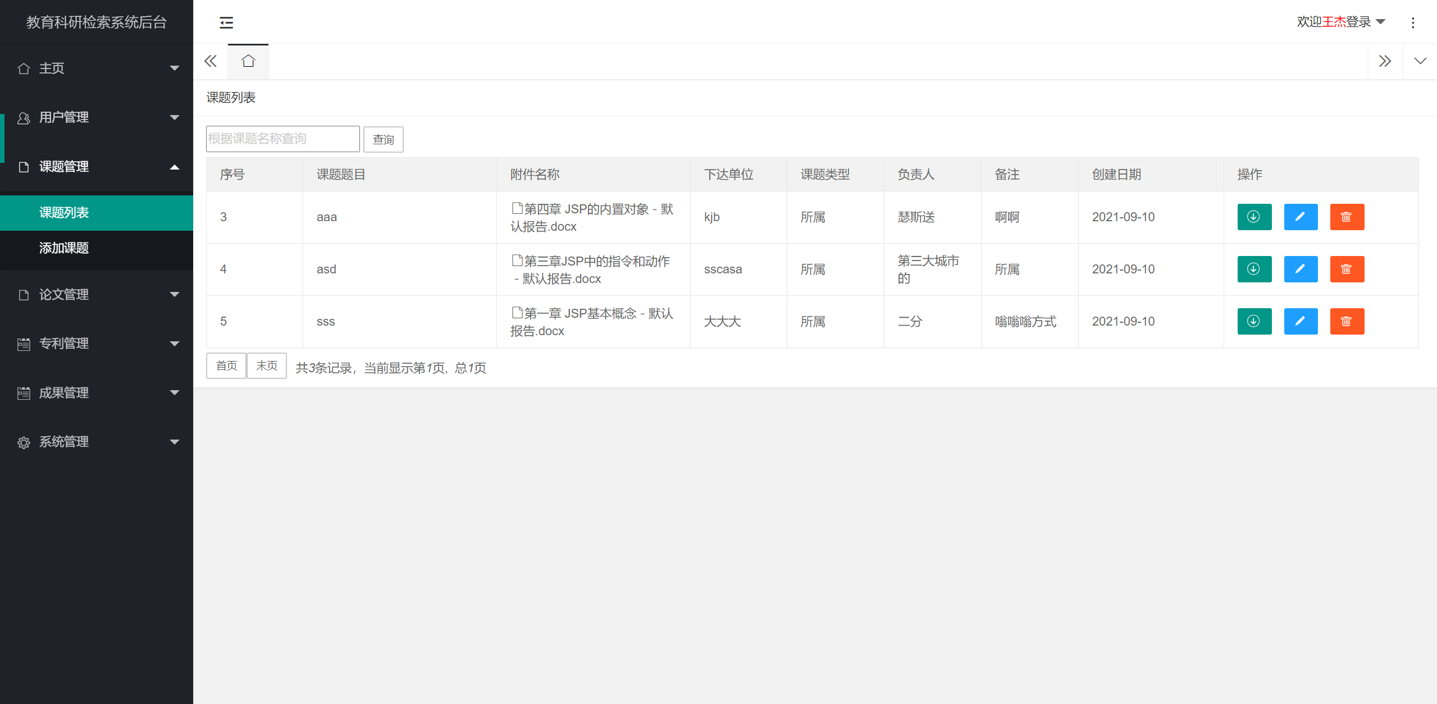
Task: Open the tab actions chevron dropdown
Action: pyautogui.click(x=1420, y=61)
